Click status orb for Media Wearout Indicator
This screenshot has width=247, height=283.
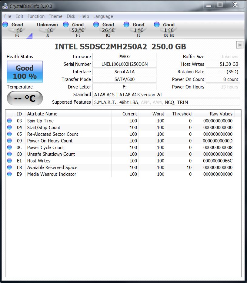[9, 174]
